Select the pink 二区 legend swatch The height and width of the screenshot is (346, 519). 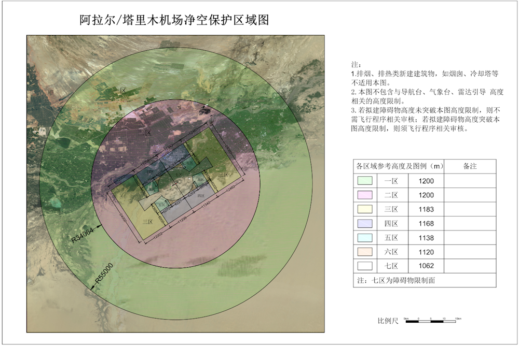365,195
